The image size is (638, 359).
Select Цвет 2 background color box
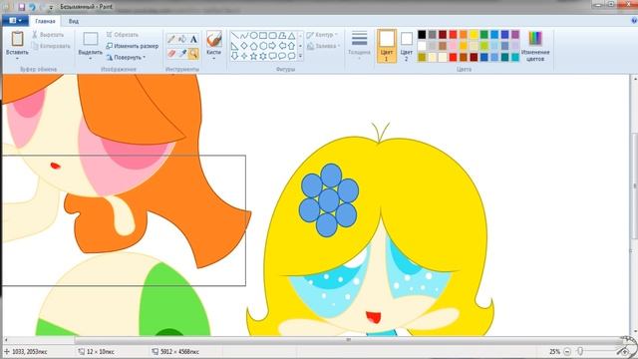(406, 47)
